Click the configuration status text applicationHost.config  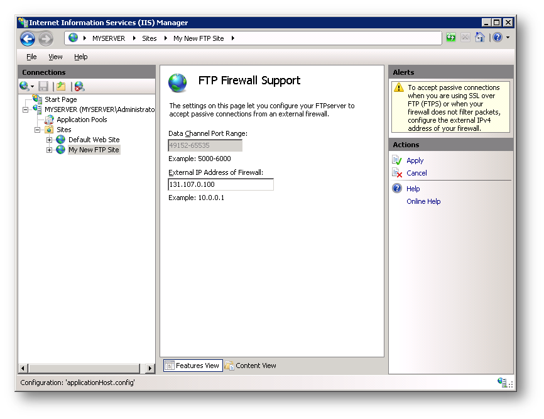click(x=77, y=383)
